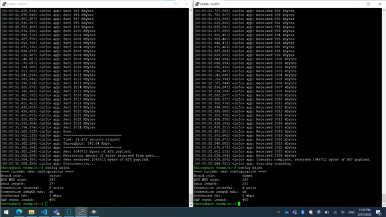
Task: Open the Teams system tray icon
Action: coord(295,212)
